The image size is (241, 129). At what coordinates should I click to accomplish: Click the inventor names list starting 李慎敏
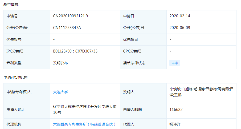[201, 92]
